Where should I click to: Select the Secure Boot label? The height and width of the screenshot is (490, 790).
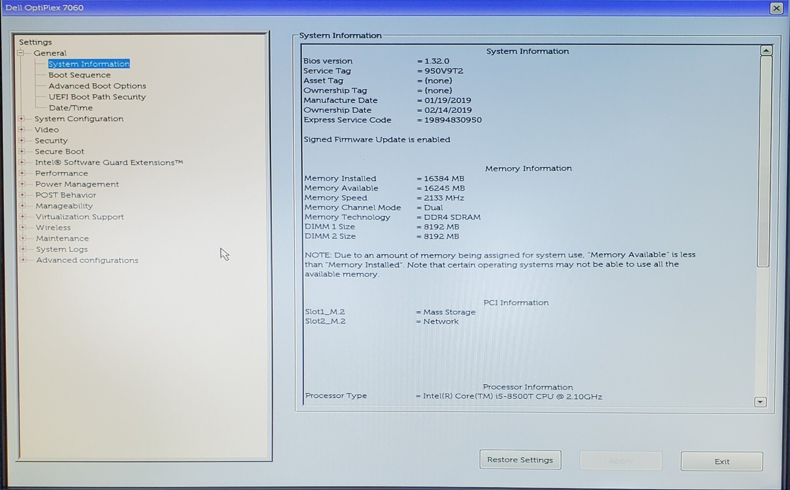59,151
